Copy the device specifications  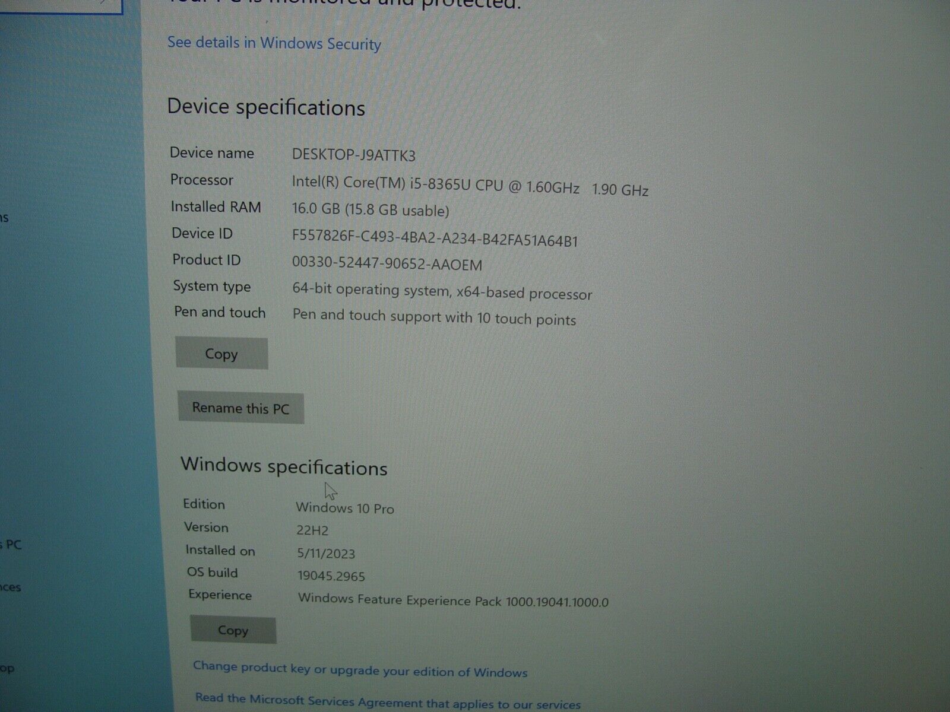(221, 354)
